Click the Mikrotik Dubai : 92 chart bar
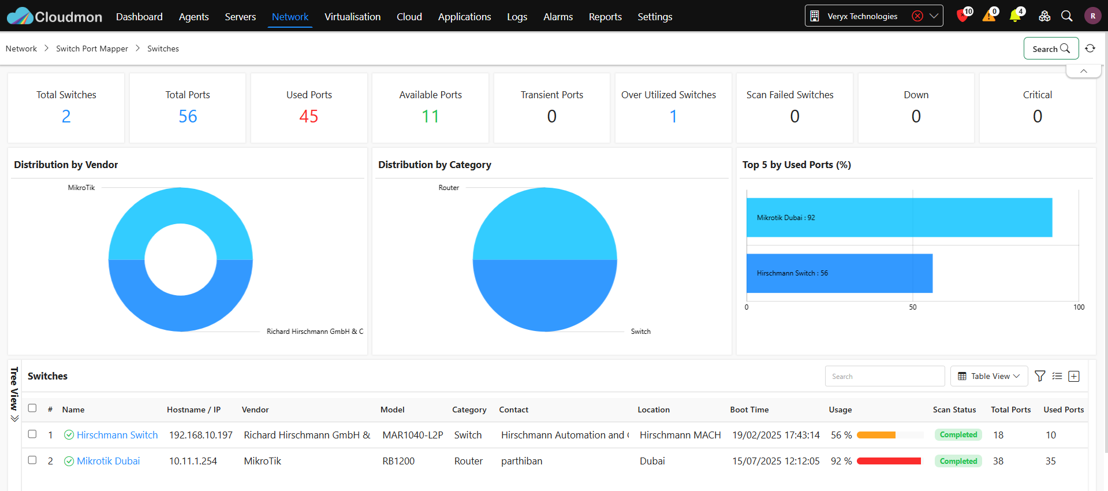 coord(899,218)
